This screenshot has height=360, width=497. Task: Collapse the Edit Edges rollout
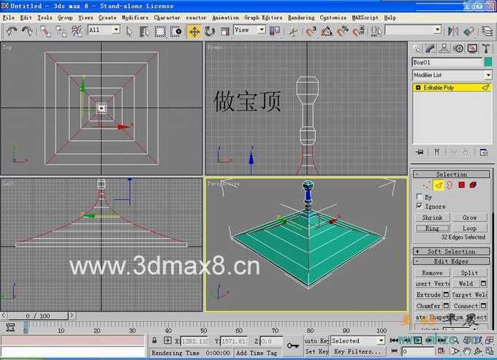click(x=451, y=261)
